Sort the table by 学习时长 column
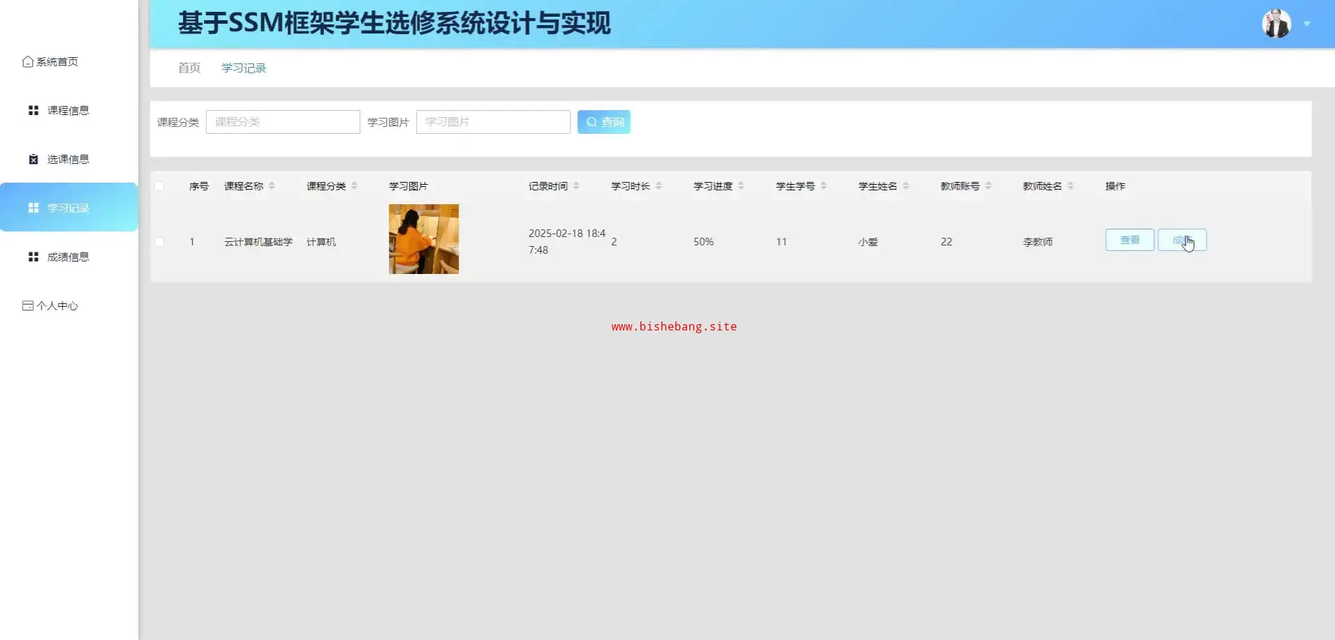Screen dimensions: 1335x640 tap(658, 186)
